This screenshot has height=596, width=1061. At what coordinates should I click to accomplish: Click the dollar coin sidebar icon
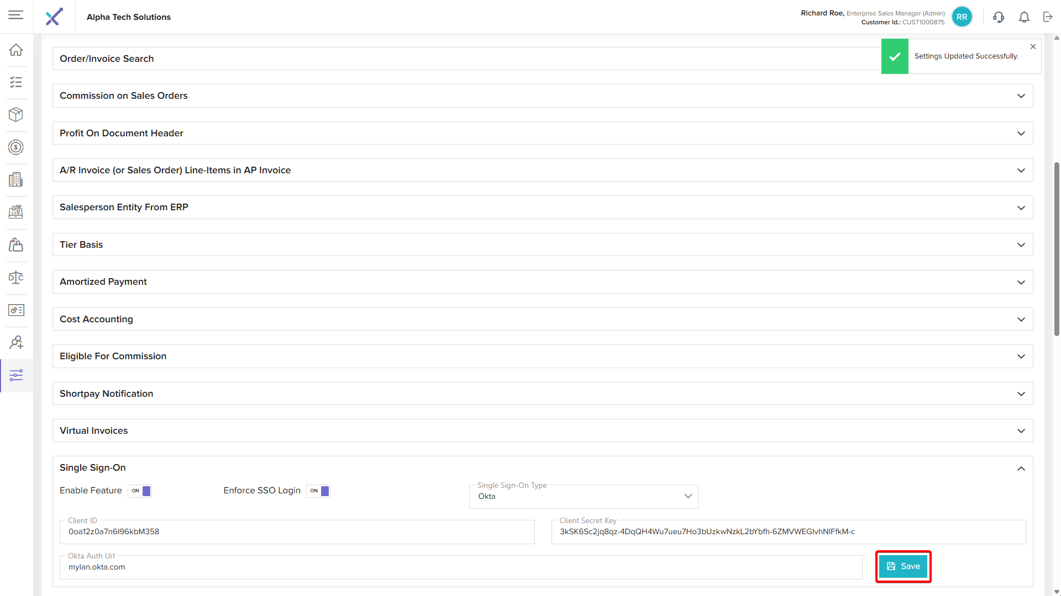[16, 147]
